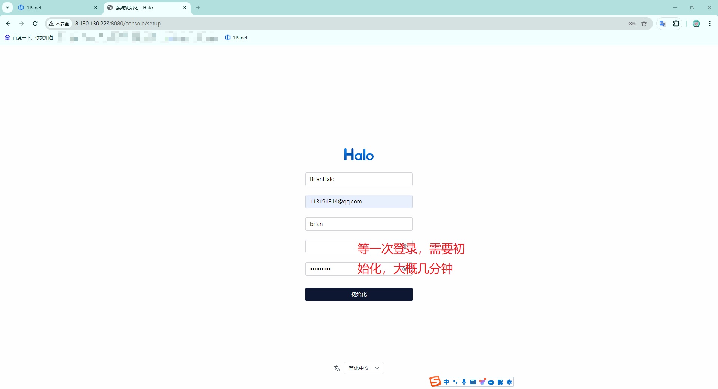Click the 初始化 initialize button
This screenshot has width=718, height=389.
359,294
